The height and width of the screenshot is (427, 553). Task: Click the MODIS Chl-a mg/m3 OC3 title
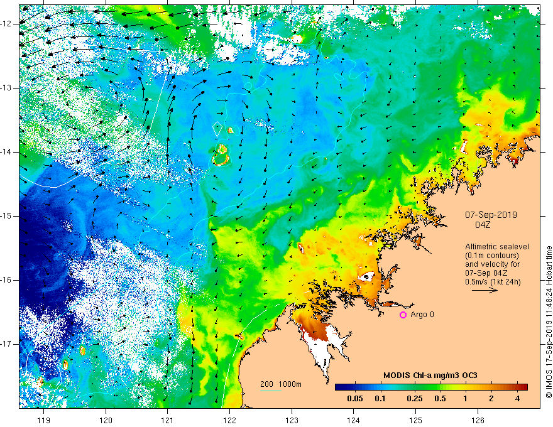430,376
